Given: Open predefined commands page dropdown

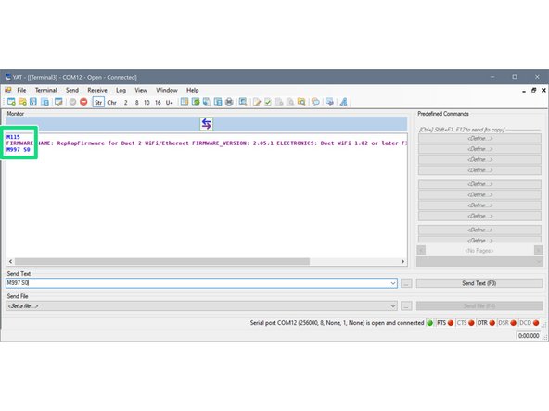Looking at the screenshot, I should click(x=479, y=262).
